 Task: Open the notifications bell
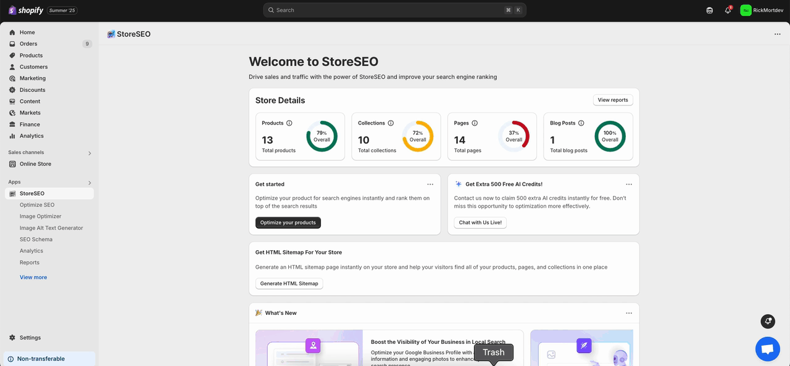[728, 10]
